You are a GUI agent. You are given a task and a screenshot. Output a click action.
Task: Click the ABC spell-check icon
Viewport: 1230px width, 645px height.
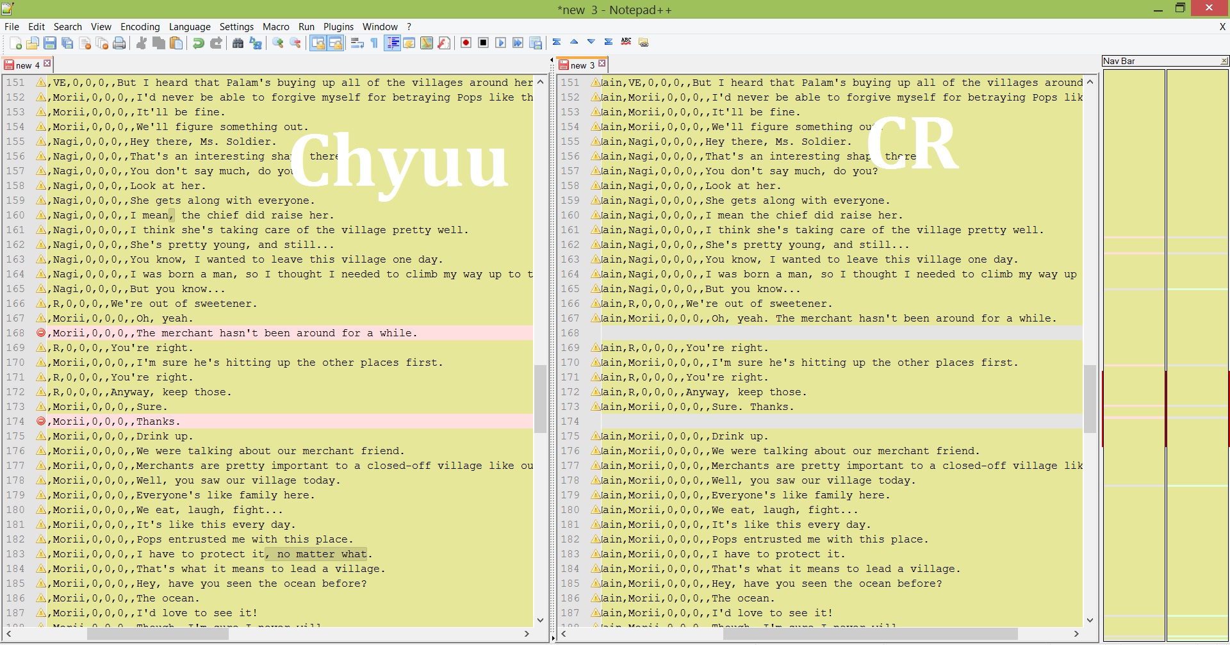click(x=626, y=42)
